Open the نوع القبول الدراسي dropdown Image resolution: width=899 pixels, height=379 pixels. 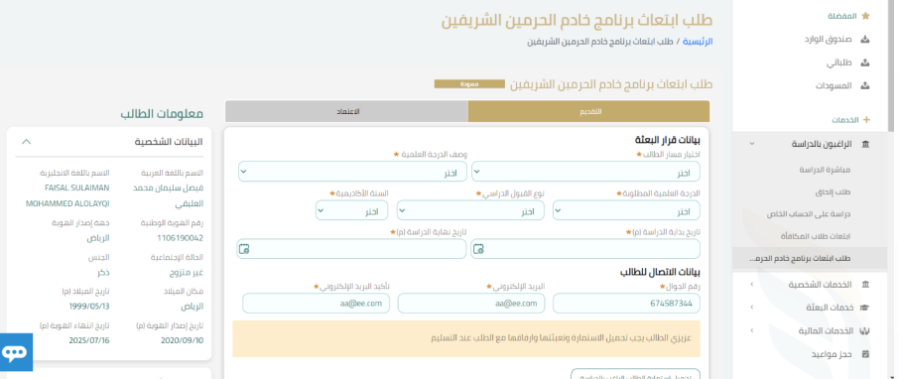(x=470, y=210)
